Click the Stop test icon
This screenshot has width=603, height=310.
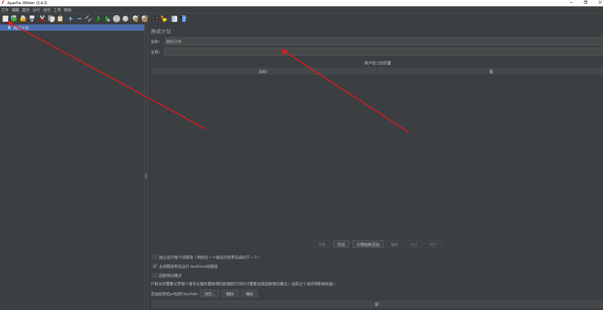click(117, 19)
